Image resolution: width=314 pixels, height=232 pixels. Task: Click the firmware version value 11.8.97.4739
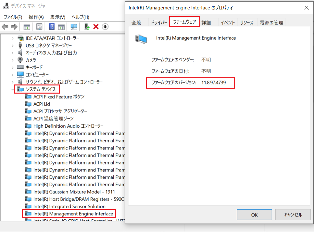click(x=213, y=83)
